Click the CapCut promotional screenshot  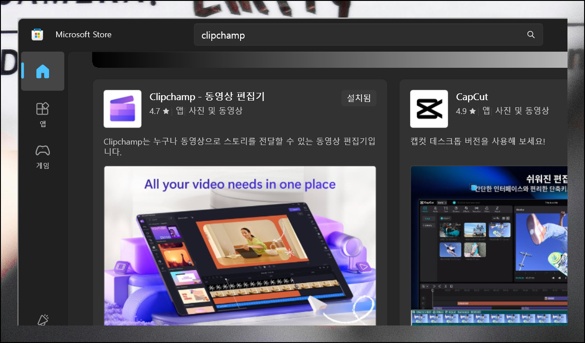click(489, 246)
